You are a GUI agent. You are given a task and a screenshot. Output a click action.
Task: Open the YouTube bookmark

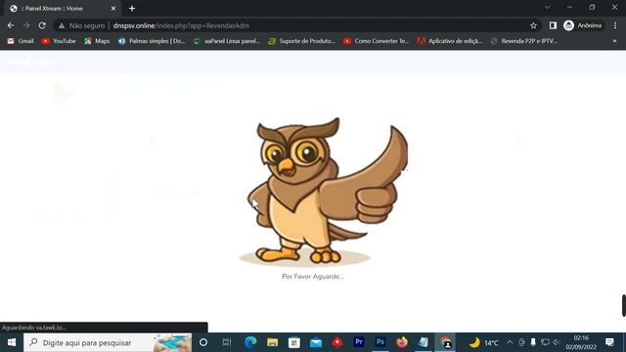pyautogui.click(x=59, y=41)
